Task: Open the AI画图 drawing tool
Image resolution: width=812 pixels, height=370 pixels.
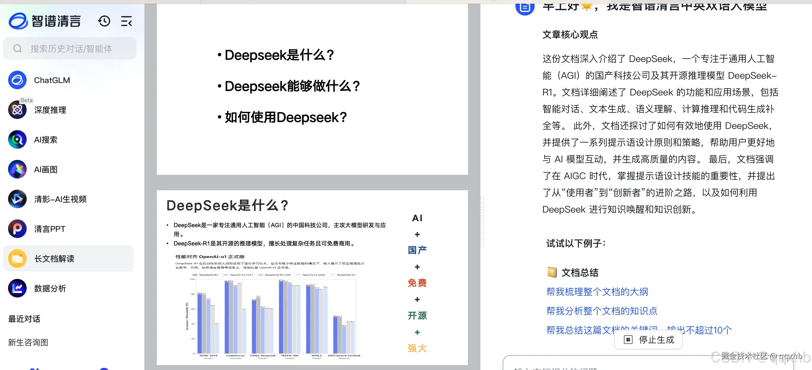Action: (45, 169)
